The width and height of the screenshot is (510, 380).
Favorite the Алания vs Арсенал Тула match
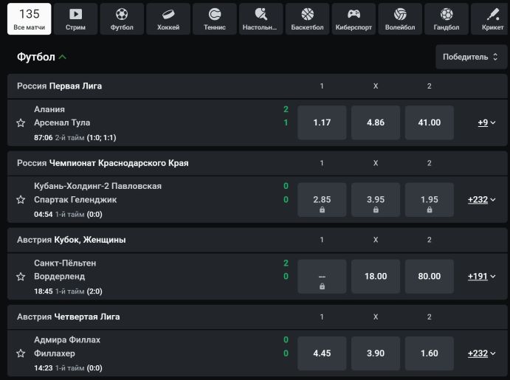tap(21, 122)
